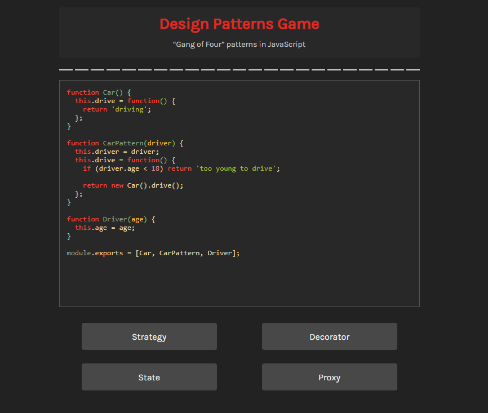Select Decorator as the pattern answer

click(329, 336)
